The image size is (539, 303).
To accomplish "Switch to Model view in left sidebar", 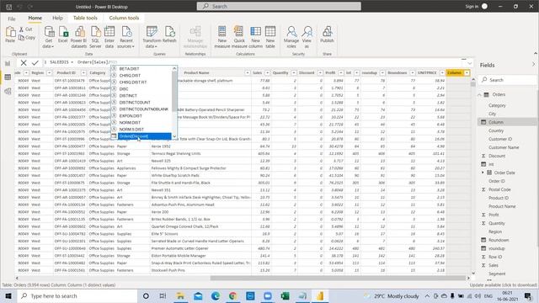I will click(x=8, y=92).
